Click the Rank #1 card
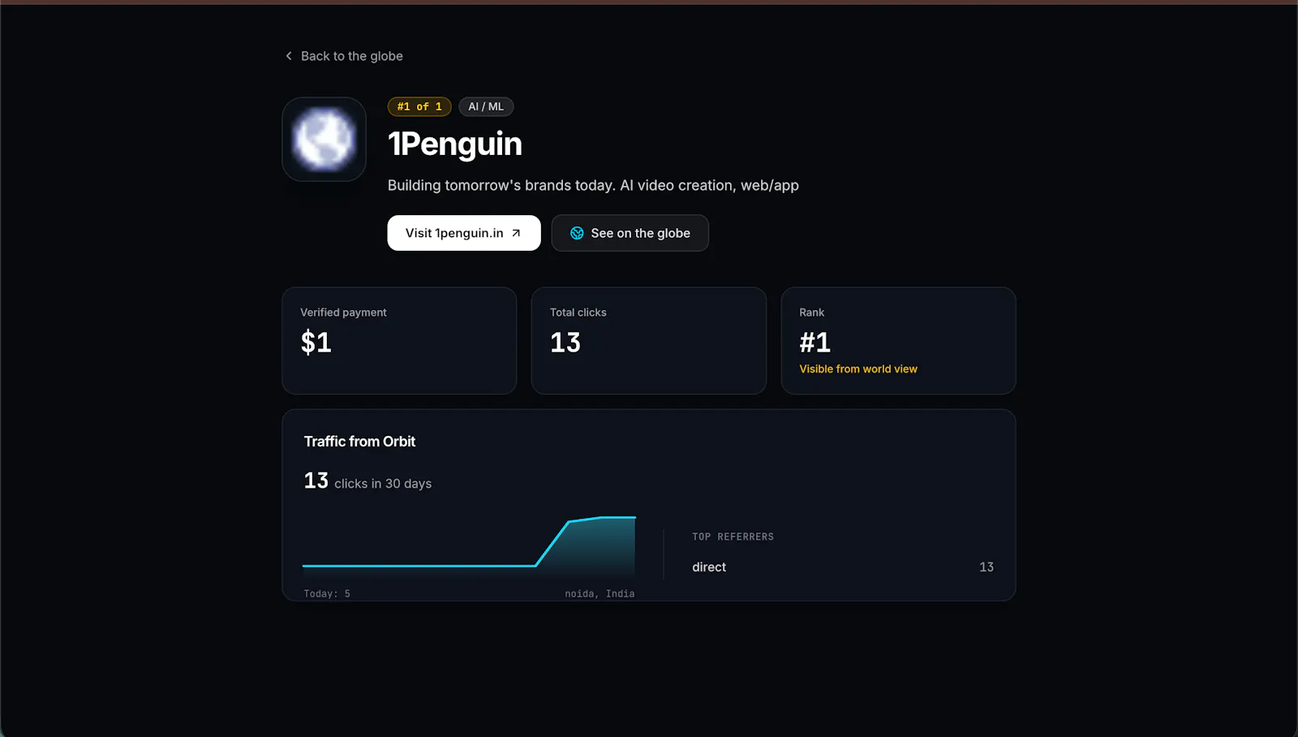Screen dimensions: 1298x737 (898, 341)
